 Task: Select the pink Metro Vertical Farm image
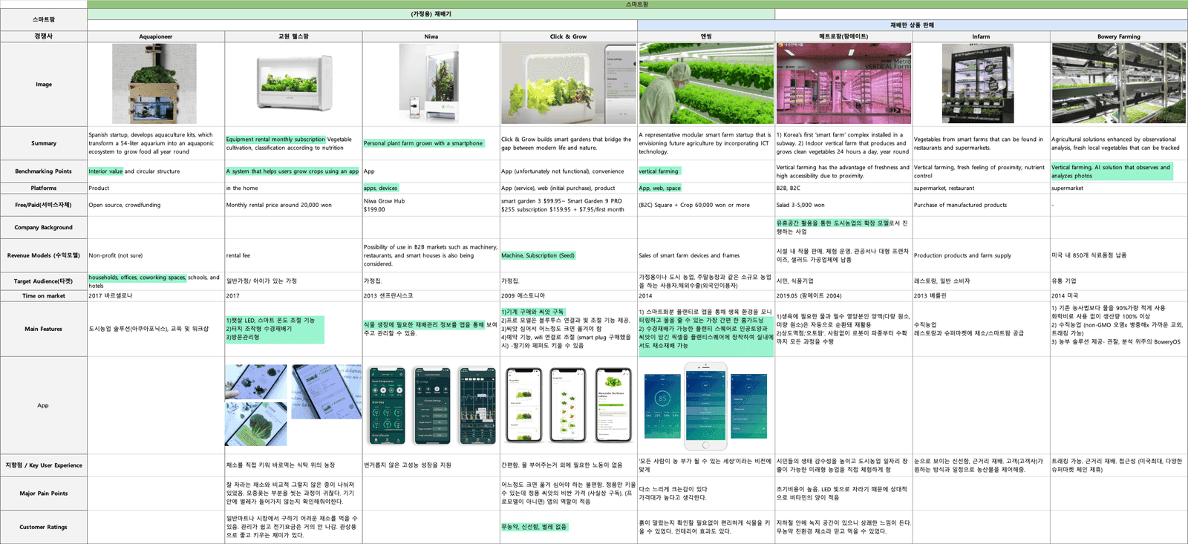(843, 83)
